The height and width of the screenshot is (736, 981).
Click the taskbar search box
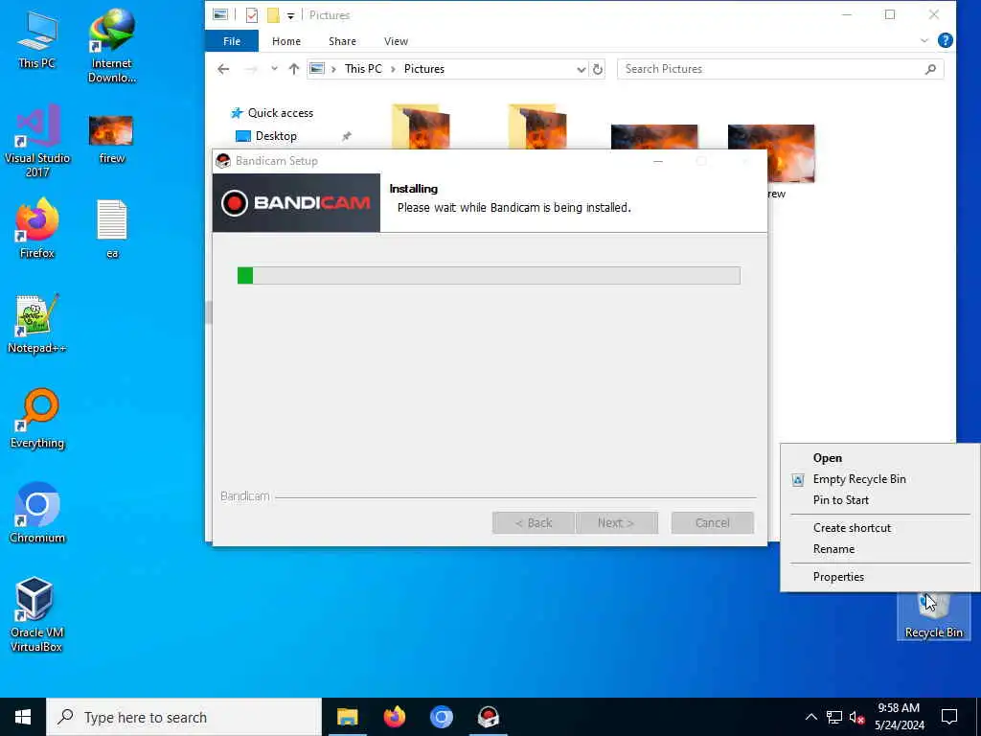tap(184, 717)
